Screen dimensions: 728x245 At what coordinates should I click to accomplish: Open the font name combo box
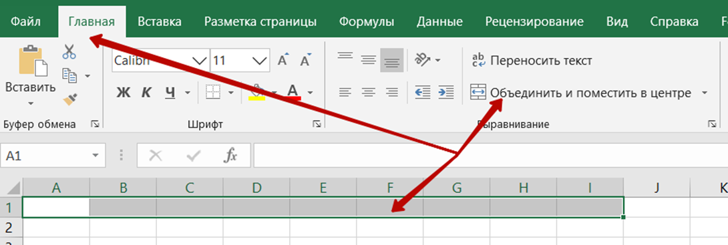(161, 61)
